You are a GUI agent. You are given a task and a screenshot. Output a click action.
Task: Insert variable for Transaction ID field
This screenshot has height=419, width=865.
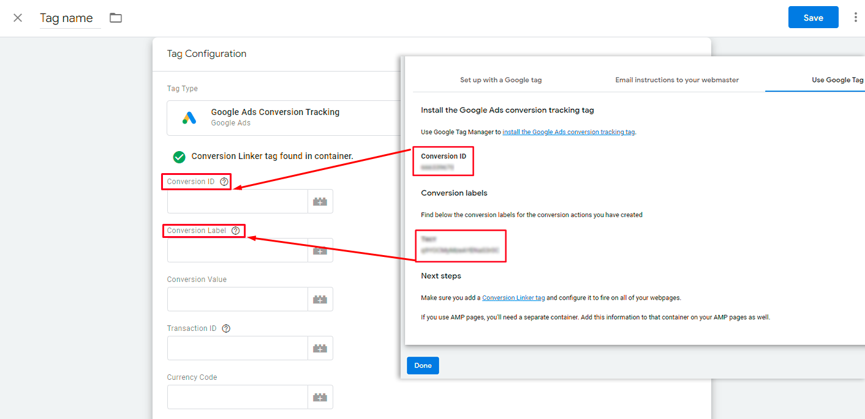[x=320, y=348]
